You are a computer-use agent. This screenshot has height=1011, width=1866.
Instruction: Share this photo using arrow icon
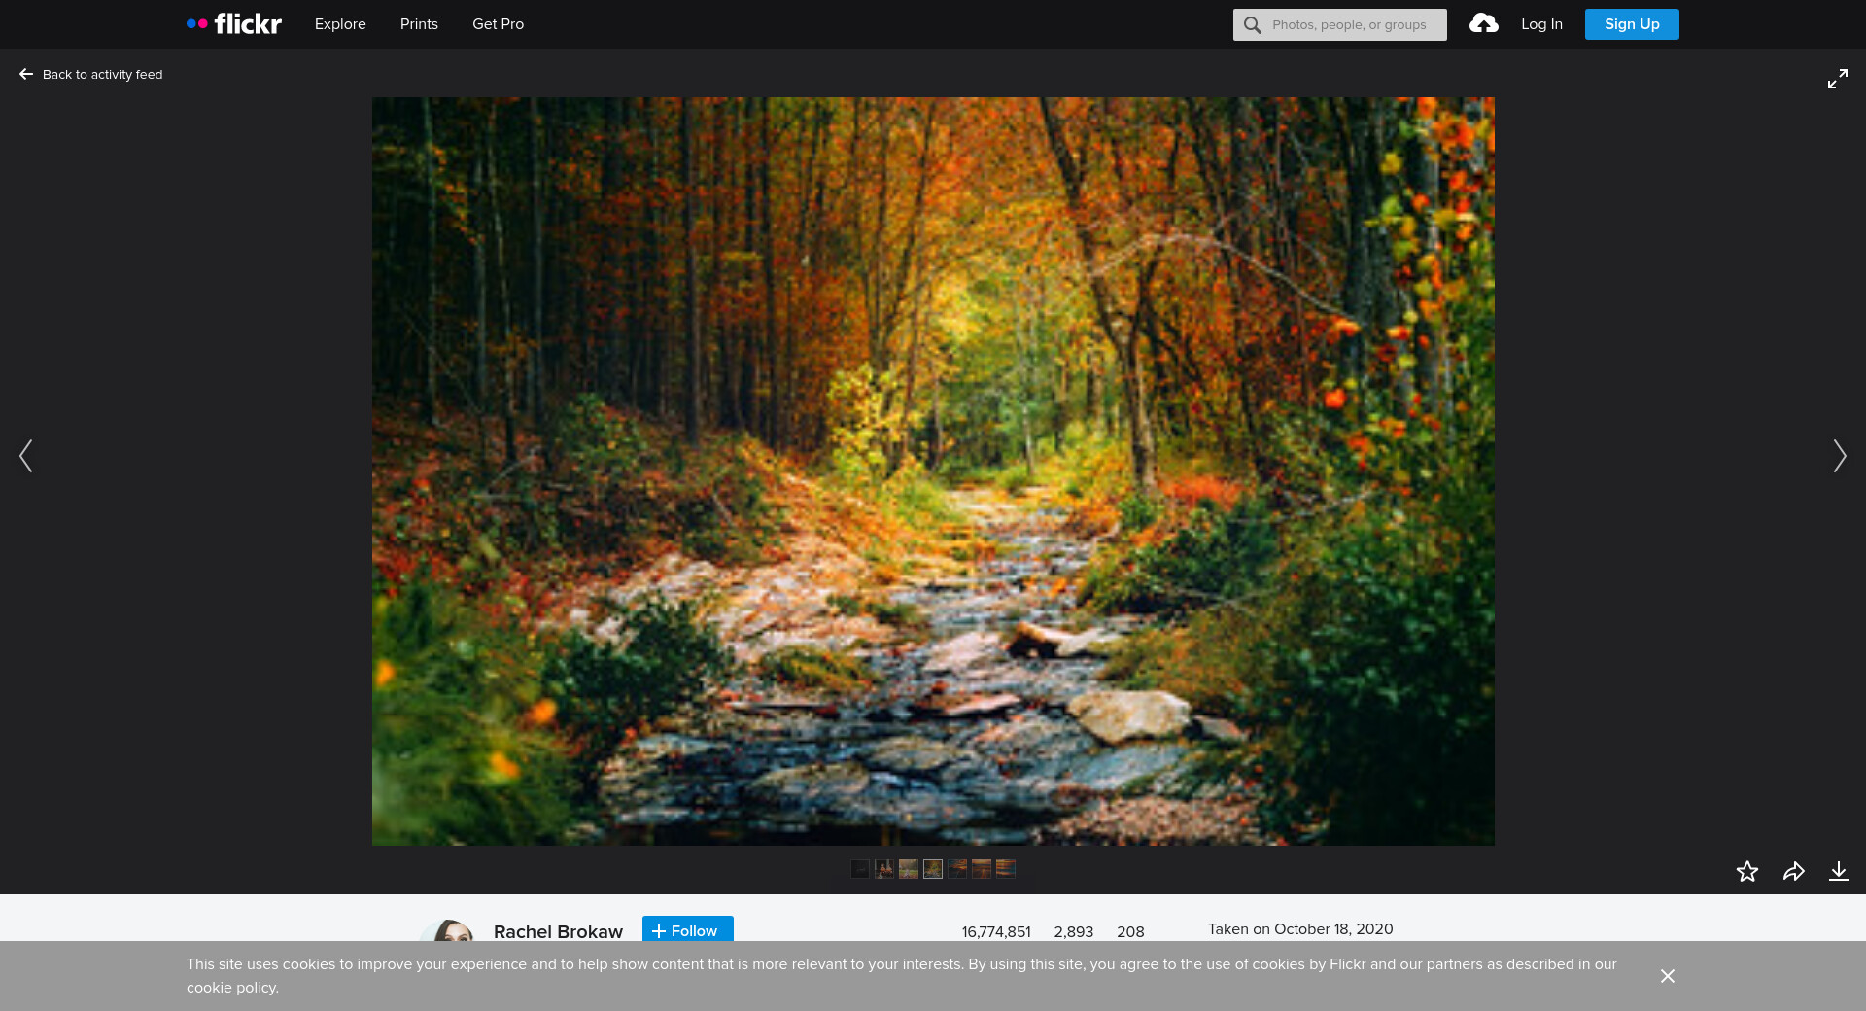(x=1793, y=871)
